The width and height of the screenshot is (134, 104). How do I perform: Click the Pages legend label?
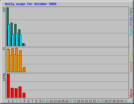tap(131, 32)
